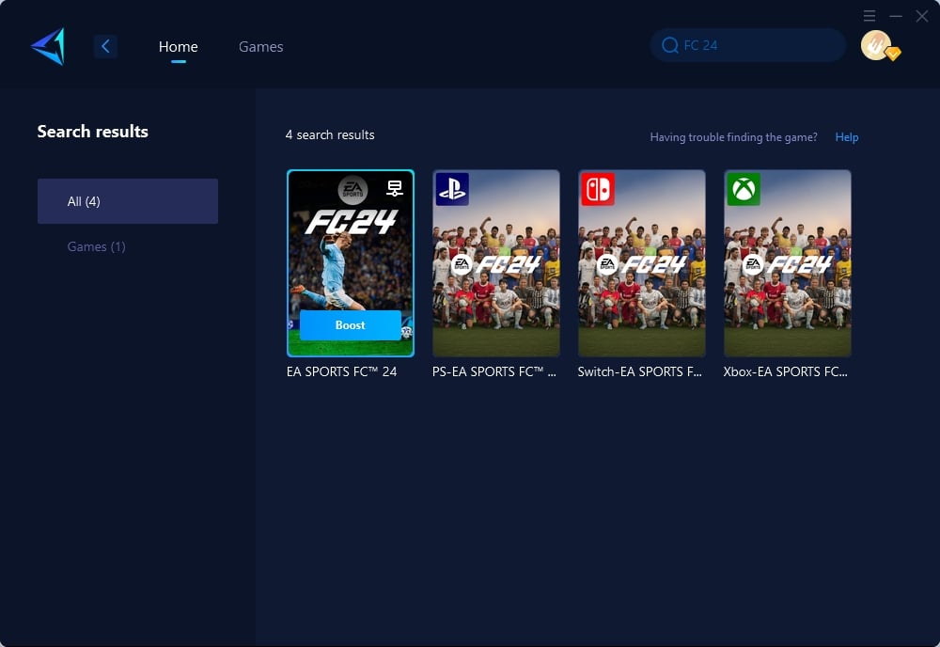Click the Search results heading

tap(93, 132)
